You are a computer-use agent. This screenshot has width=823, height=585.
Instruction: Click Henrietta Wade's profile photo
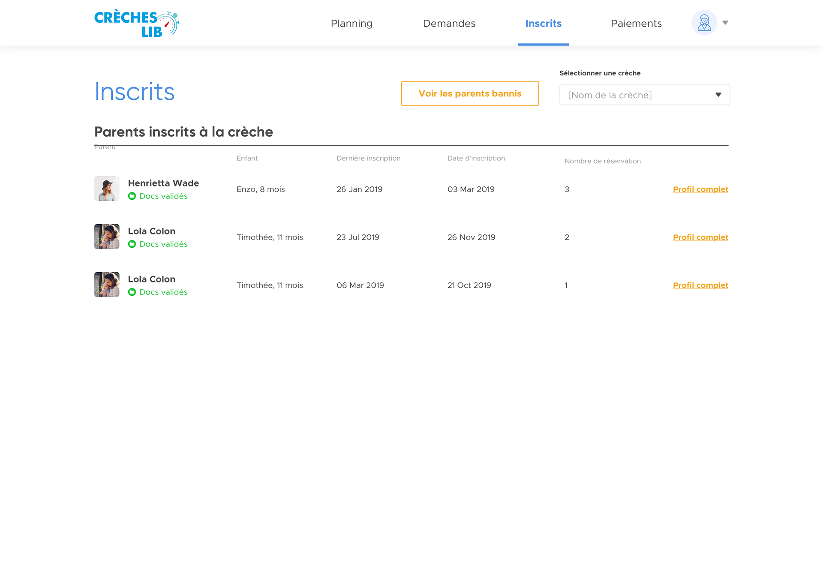107,189
